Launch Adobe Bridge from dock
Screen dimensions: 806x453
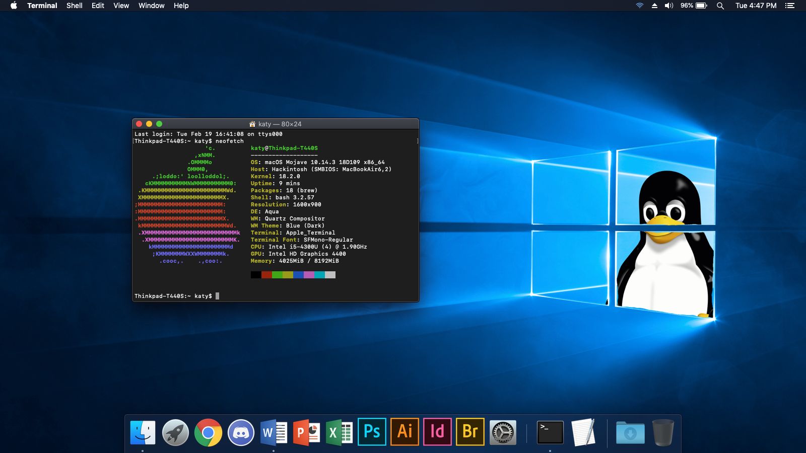point(470,432)
